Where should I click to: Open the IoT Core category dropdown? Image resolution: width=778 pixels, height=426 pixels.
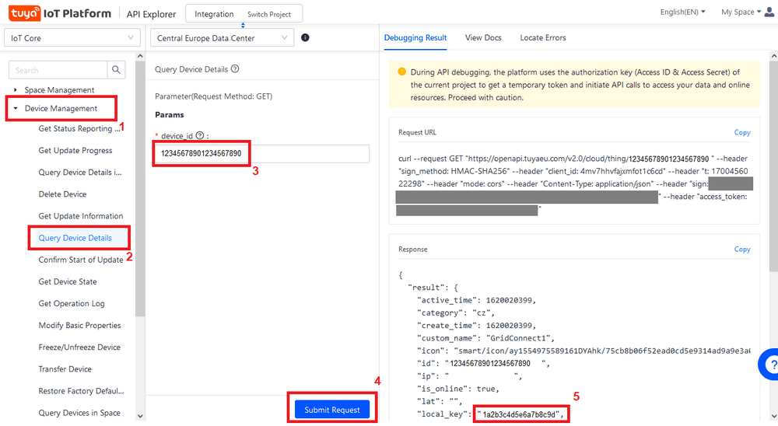pyautogui.click(x=72, y=37)
